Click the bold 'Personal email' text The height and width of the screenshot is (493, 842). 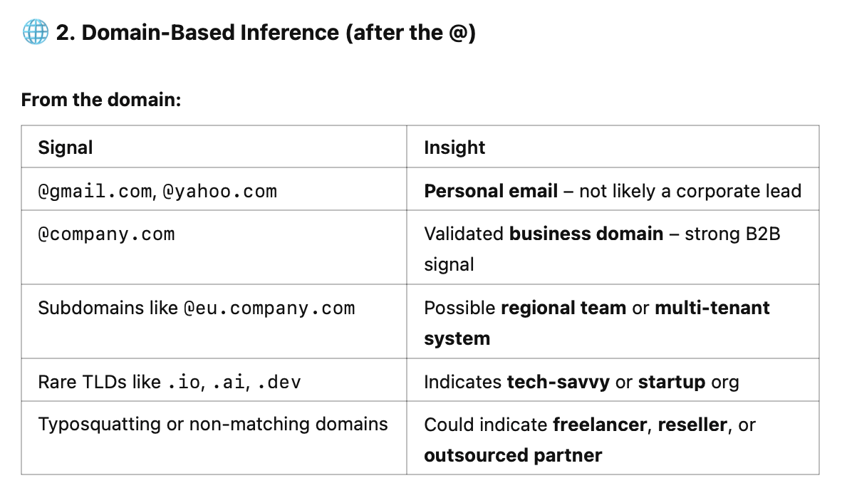pos(491,191)
